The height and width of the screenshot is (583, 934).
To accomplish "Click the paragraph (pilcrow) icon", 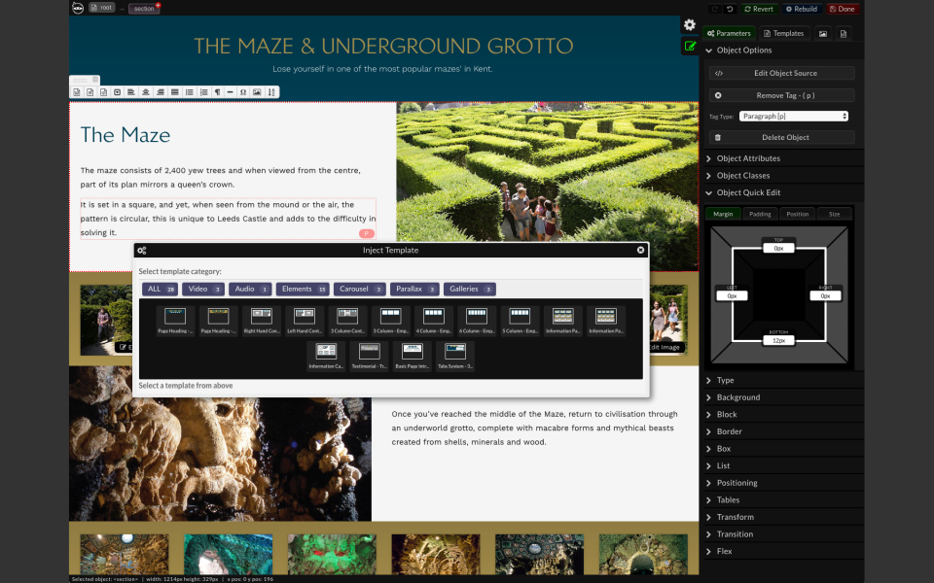I will [217, 92].
